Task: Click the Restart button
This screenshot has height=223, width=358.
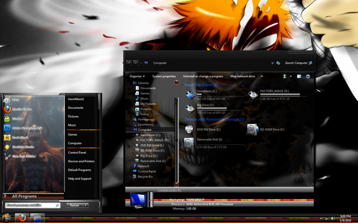Action: [74, 205]
